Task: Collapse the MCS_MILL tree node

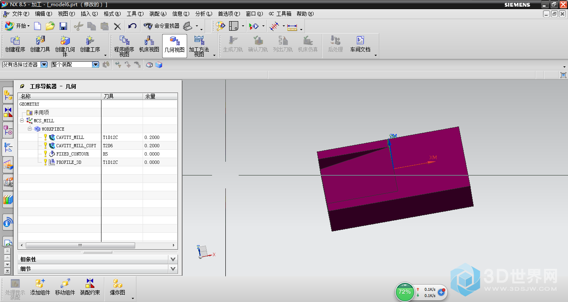Action: click(22, 121)
